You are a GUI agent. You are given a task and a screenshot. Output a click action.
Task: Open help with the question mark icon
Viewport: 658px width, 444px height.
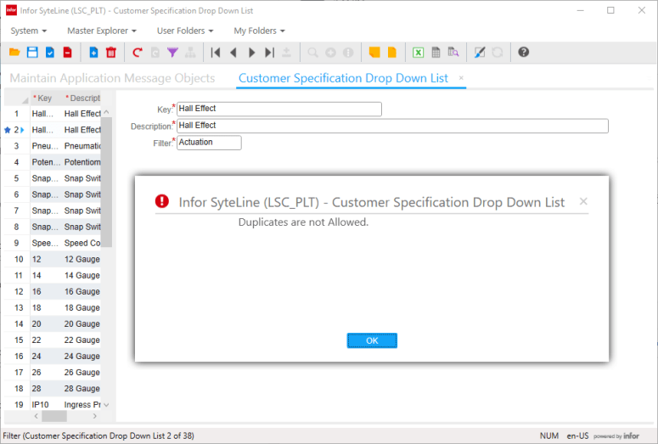[524, 53]
